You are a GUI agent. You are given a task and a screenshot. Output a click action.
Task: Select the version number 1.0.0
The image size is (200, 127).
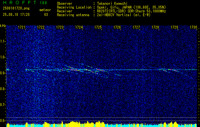point(43,3)
